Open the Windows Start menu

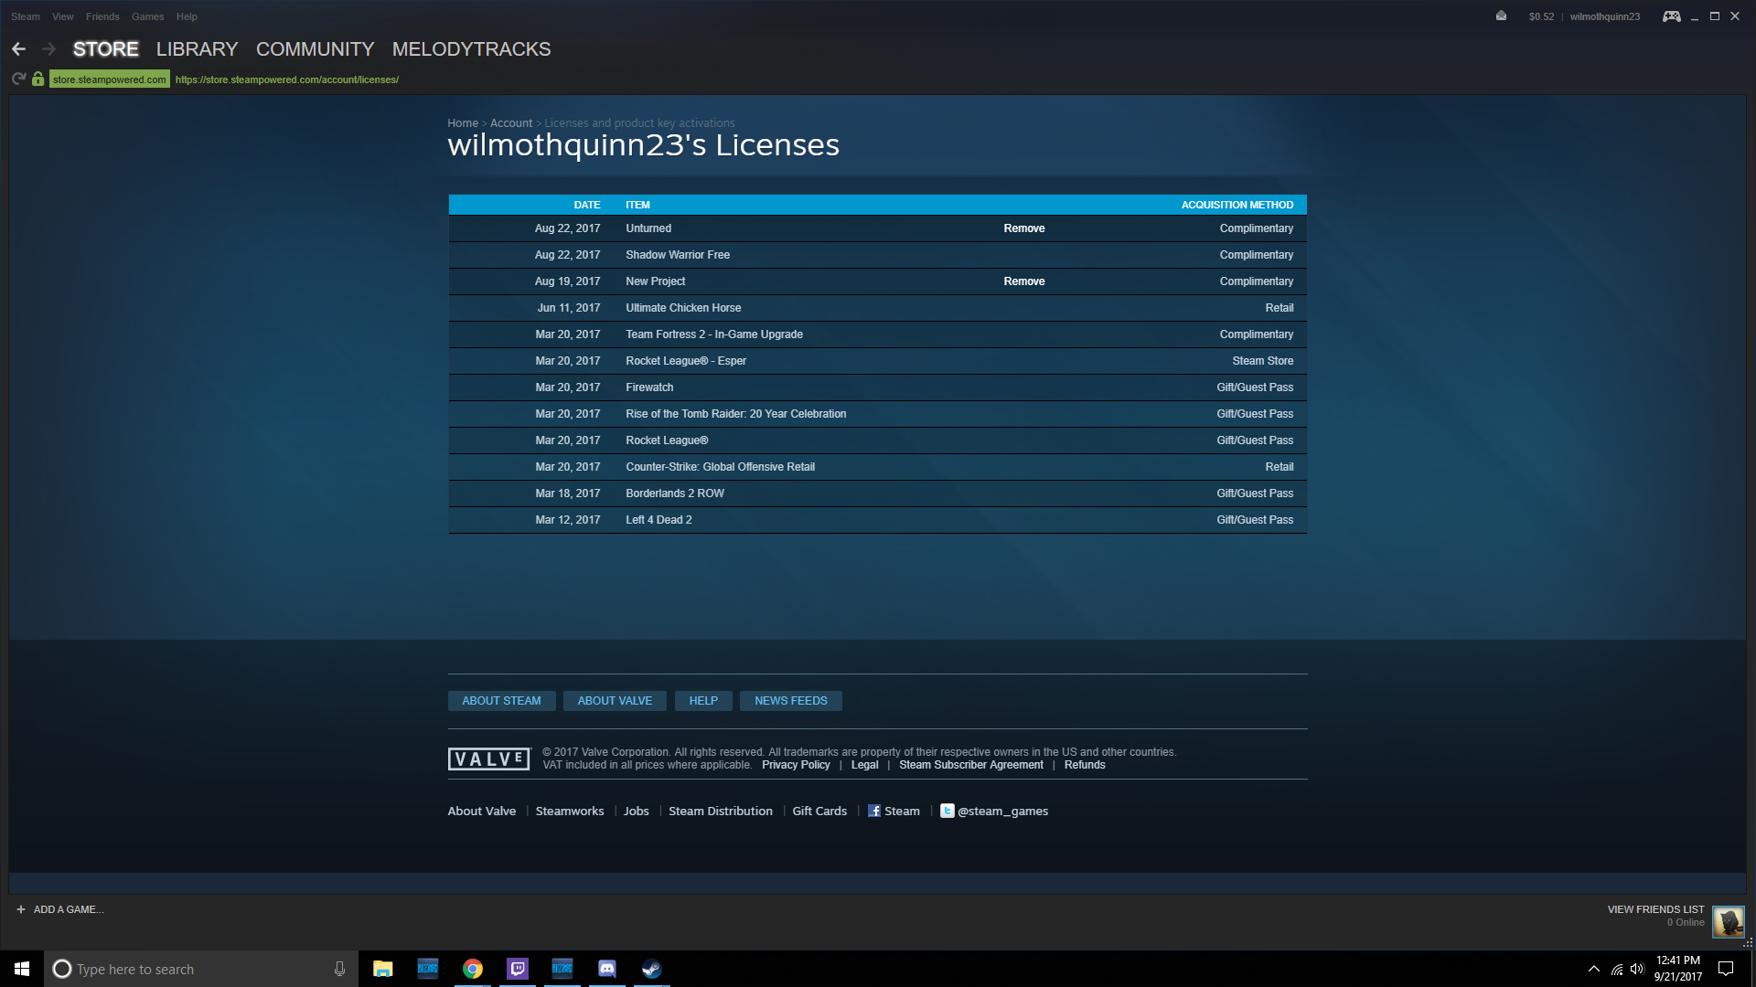tap(22, 969)
